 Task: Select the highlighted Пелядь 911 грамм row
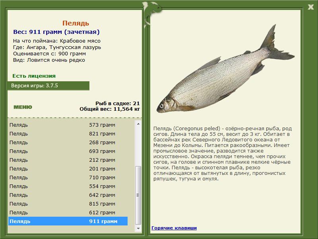click(68, 221)
